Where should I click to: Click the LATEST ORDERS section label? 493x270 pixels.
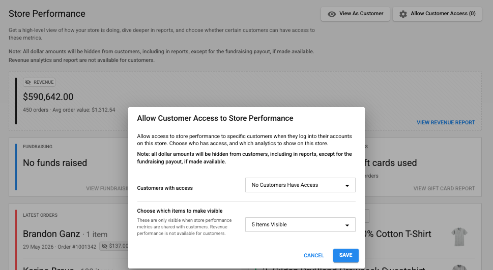click(x=40, y=215)
